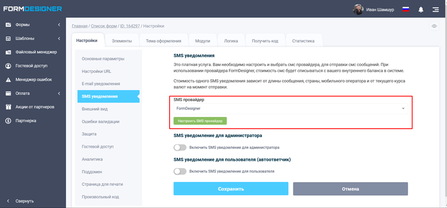
Task: Switch to the Элементы tab
Action: 122,41
